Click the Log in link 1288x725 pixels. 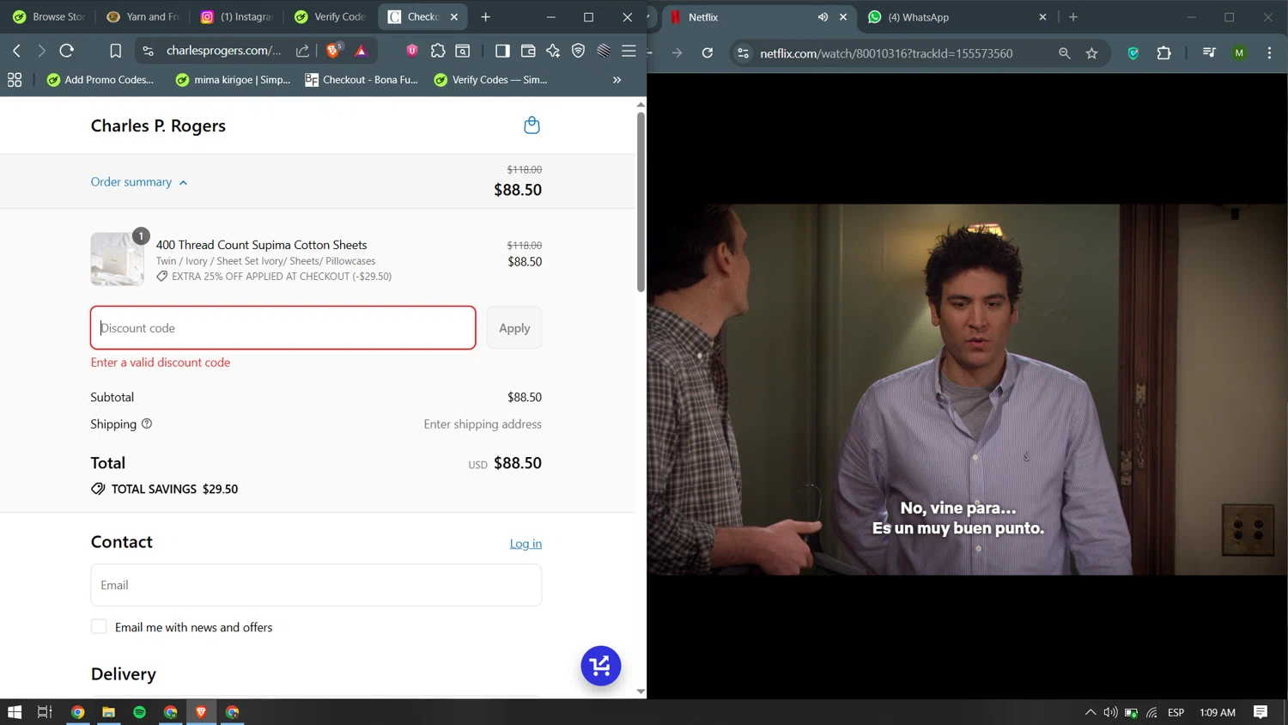coord(526,544)
